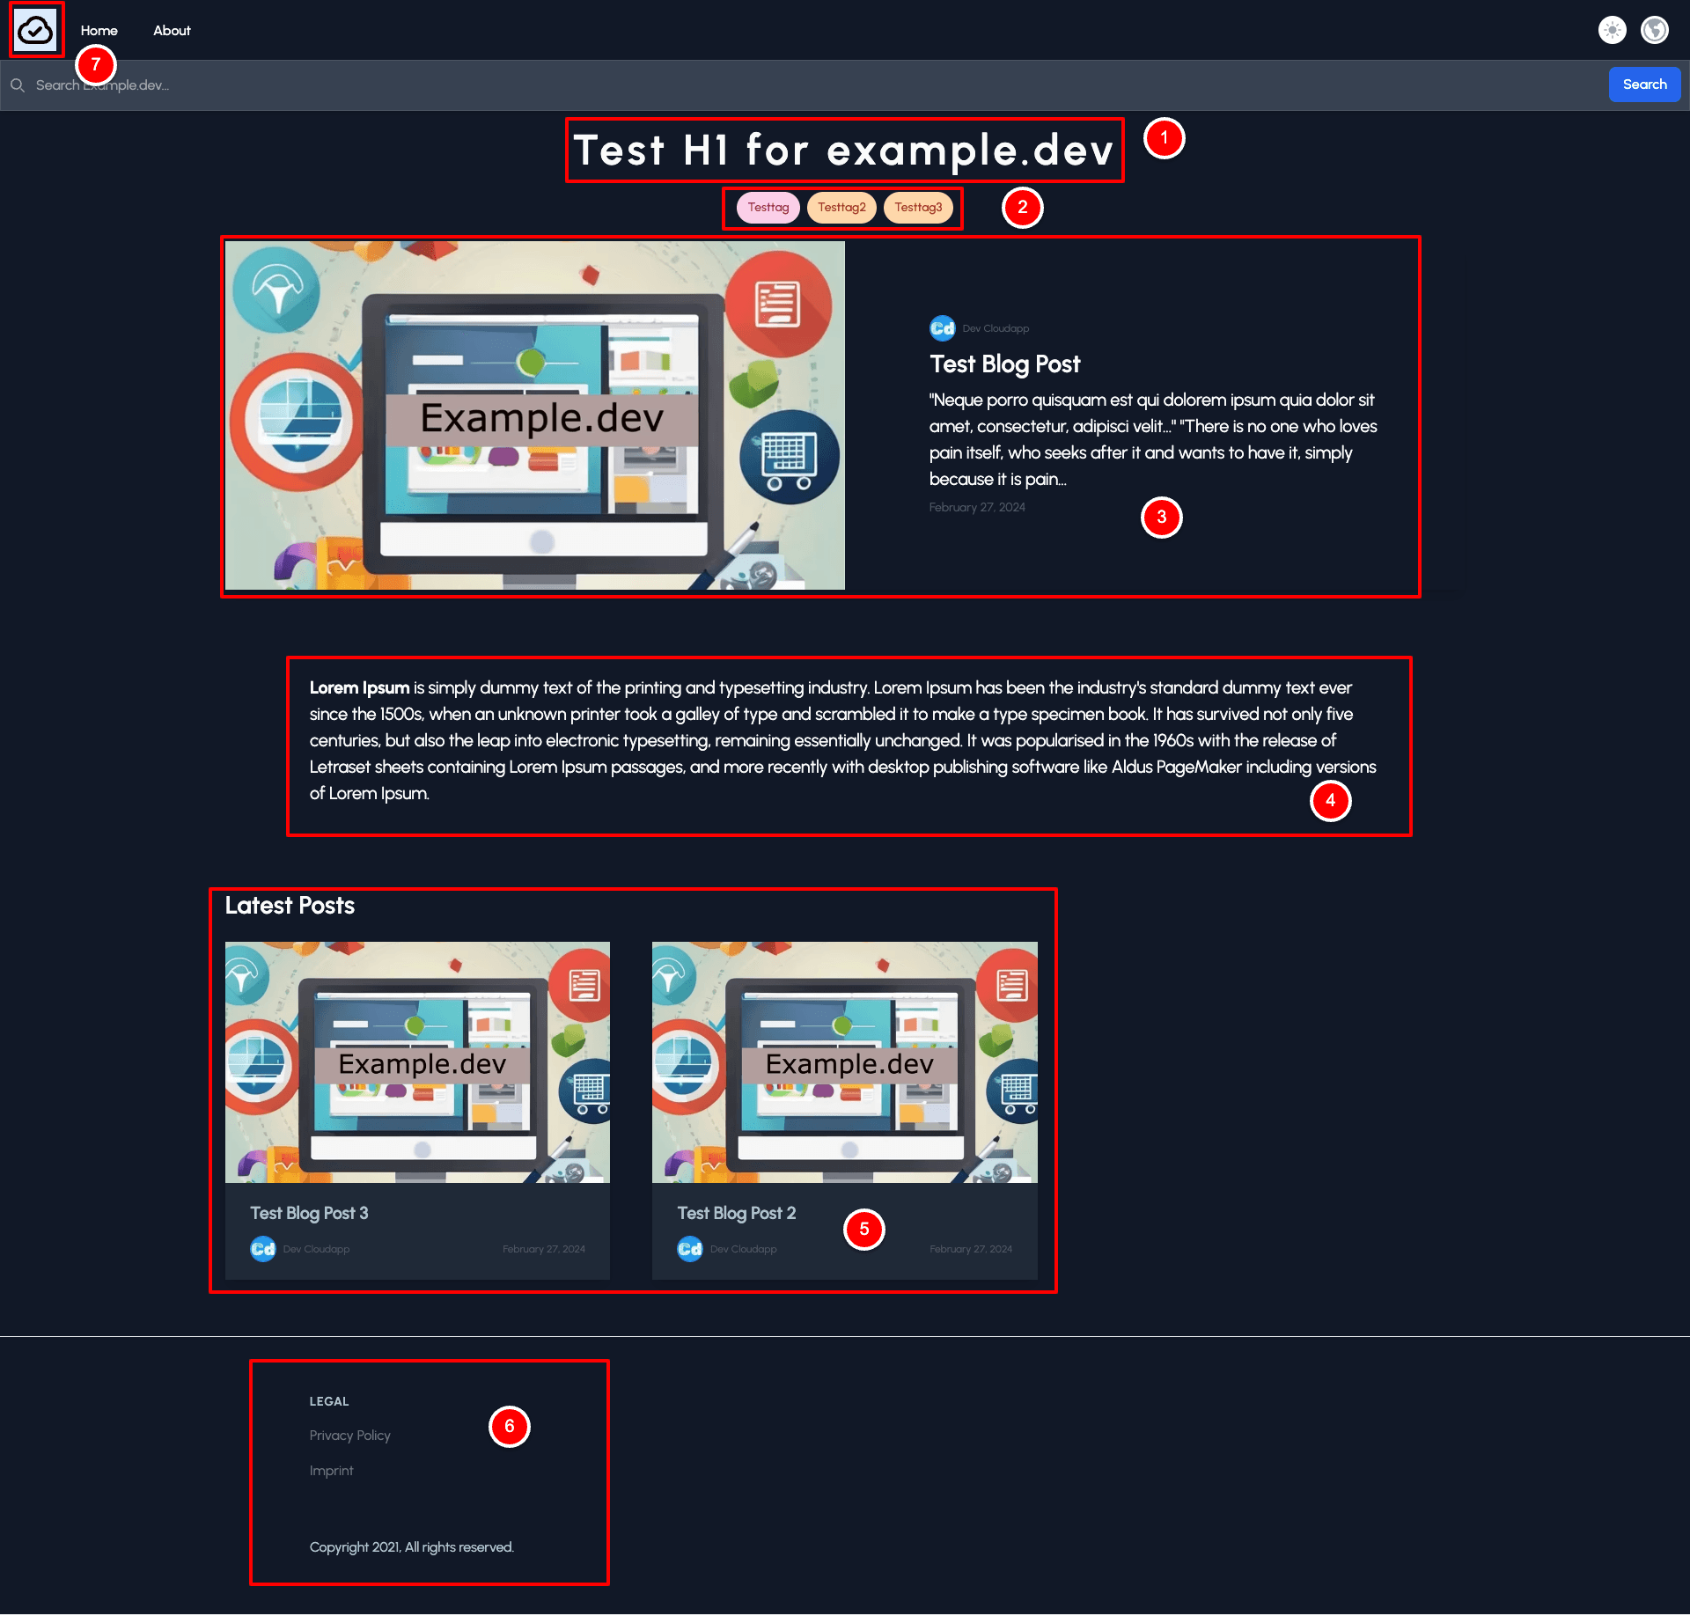Click the featured post's Dev Cloudapp avatar

(x=942, y=328)
